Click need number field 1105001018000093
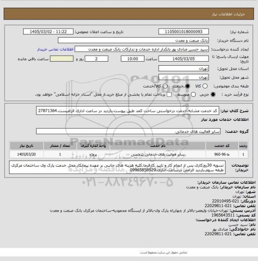The width and height of the screenshot is (258, 261). click(x=184, y=32)
